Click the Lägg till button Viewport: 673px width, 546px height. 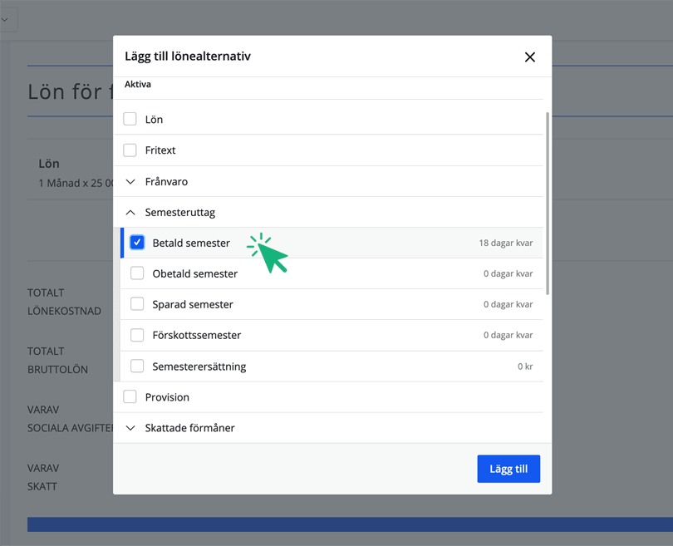pyautogui.click(x=508, y=469)
